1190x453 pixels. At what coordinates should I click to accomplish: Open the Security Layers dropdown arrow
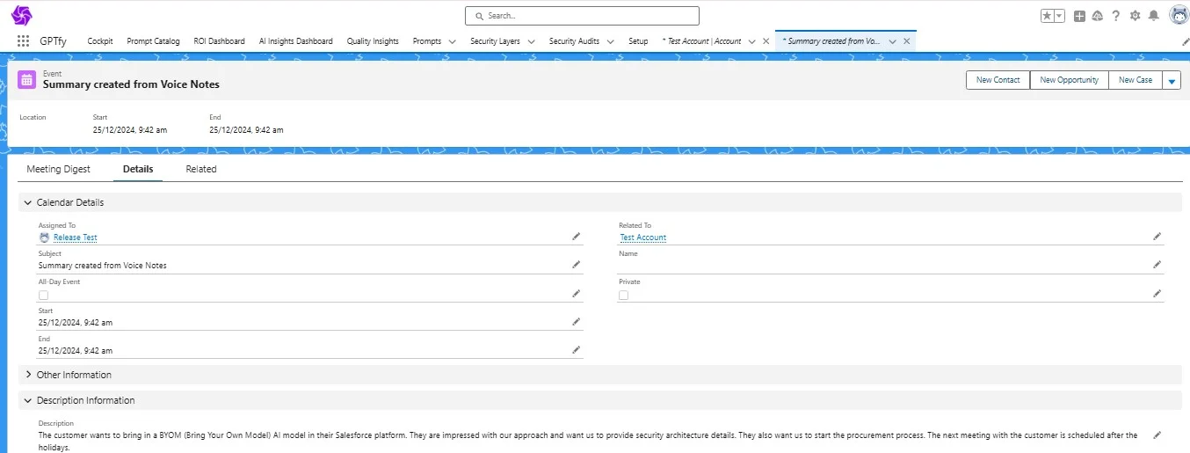click(532, 41)
